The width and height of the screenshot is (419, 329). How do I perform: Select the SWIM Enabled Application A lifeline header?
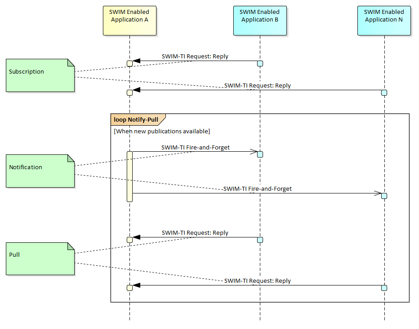coord(129,20)
